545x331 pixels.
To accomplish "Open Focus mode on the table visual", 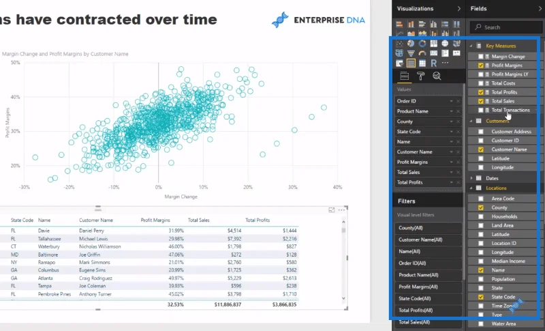I will pos(331,210).
